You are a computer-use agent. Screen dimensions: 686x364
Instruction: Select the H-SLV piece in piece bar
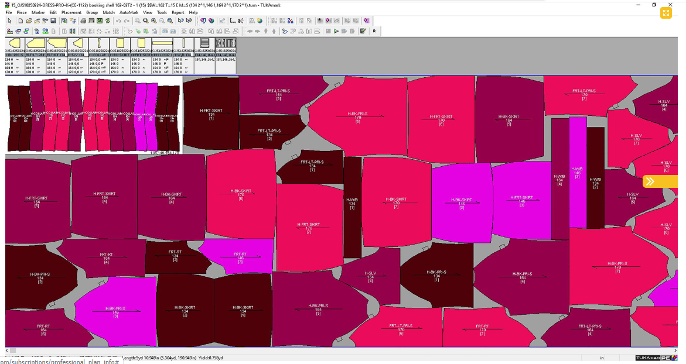pyautogui.click(x=77, y=44)
